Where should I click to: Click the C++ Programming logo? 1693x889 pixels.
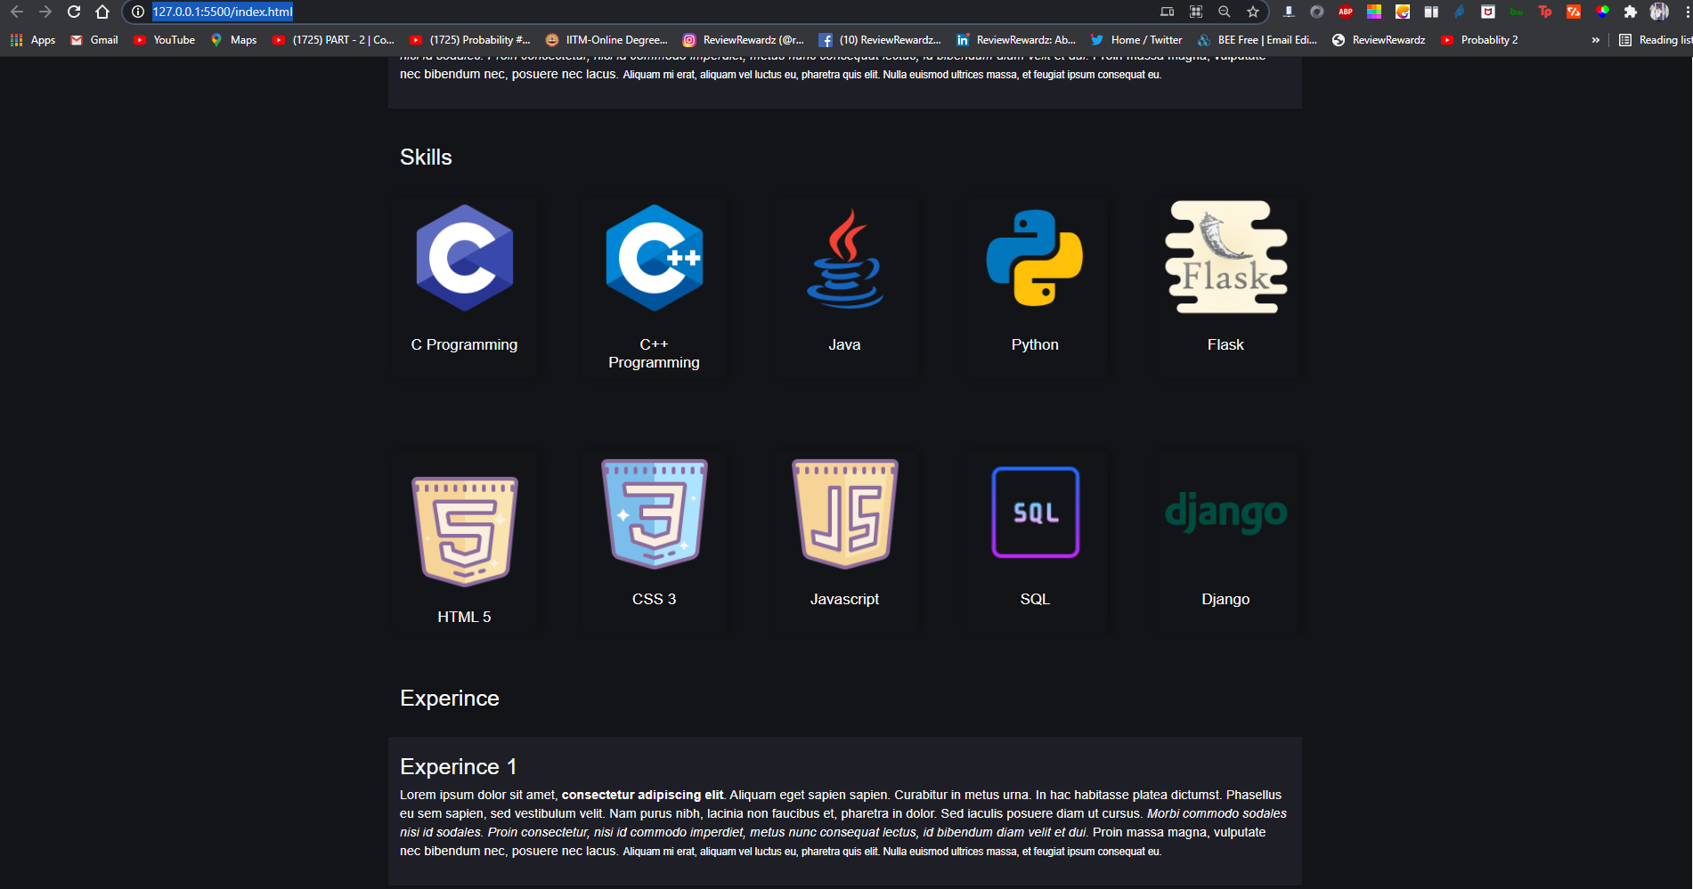click(655, 258)
